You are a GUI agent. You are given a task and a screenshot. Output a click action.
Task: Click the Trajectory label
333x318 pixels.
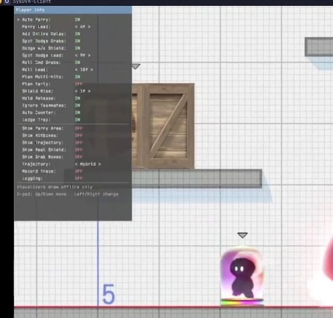36,164
